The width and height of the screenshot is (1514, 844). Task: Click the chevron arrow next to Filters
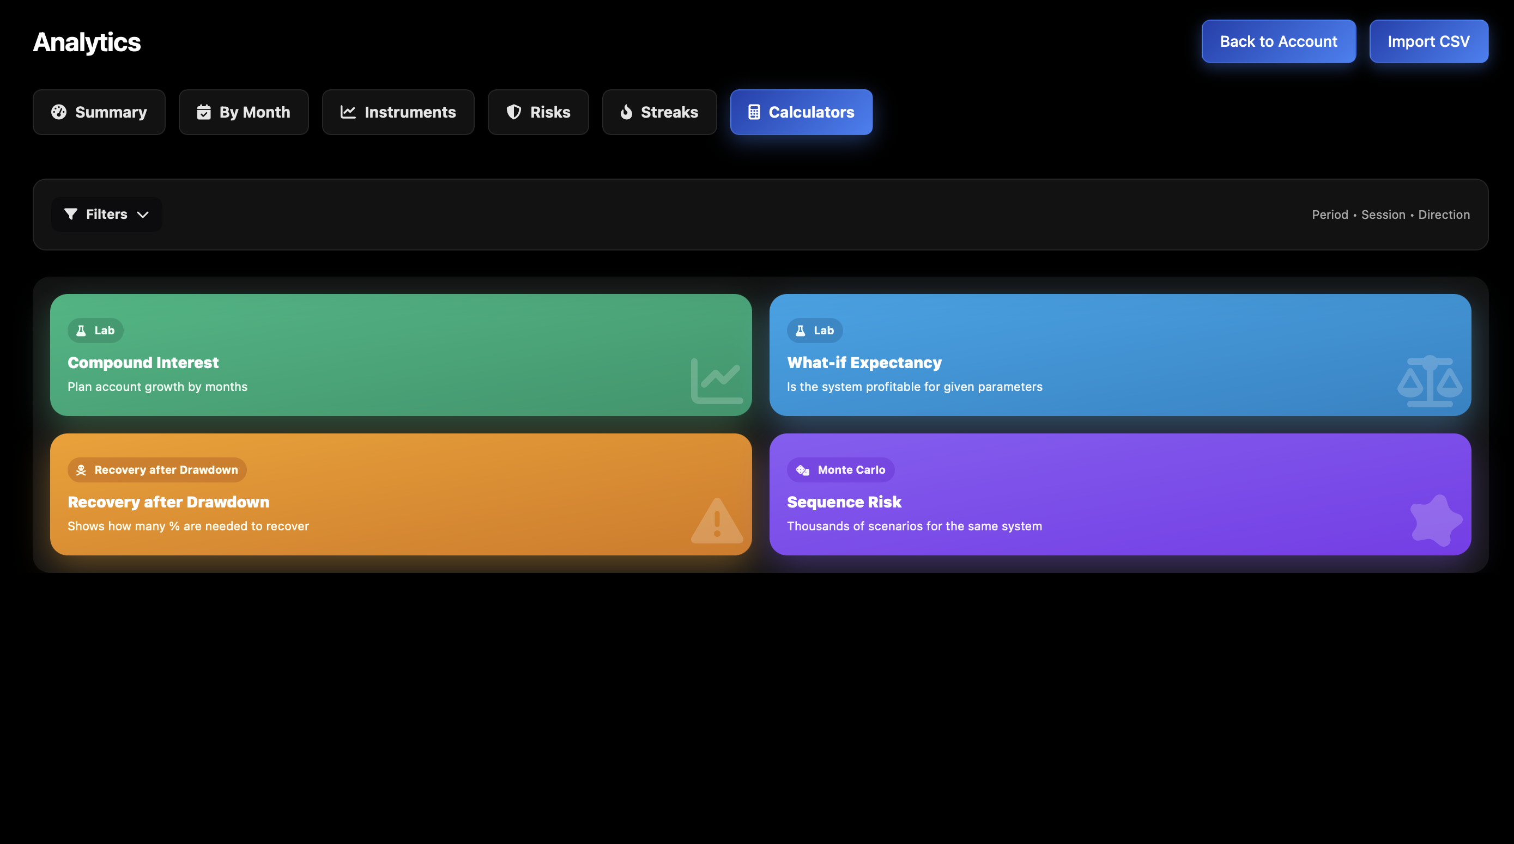[x=142, y=215]
